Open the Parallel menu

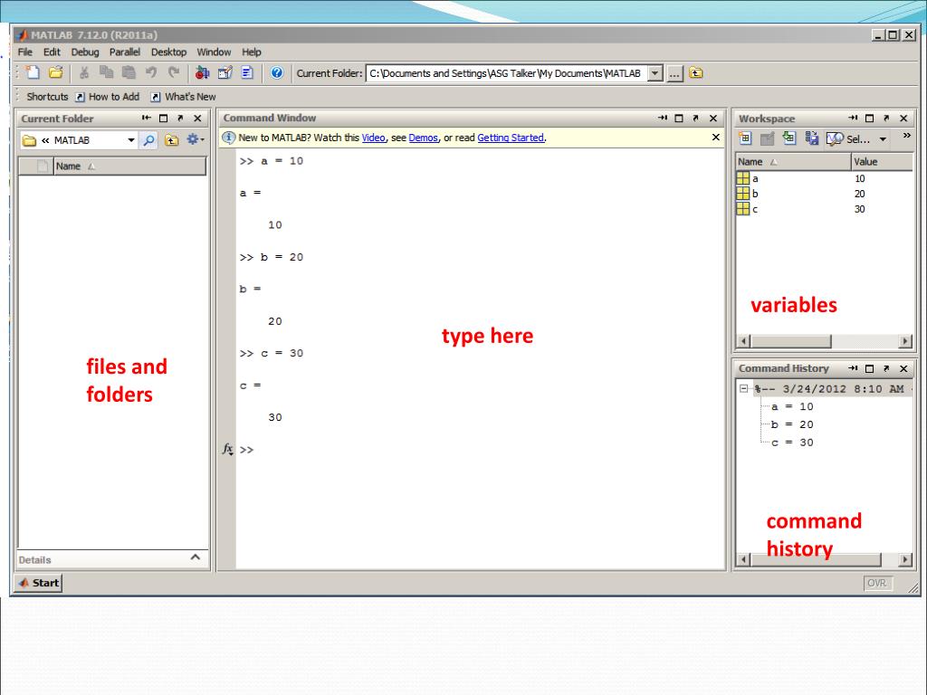point(125,52)
